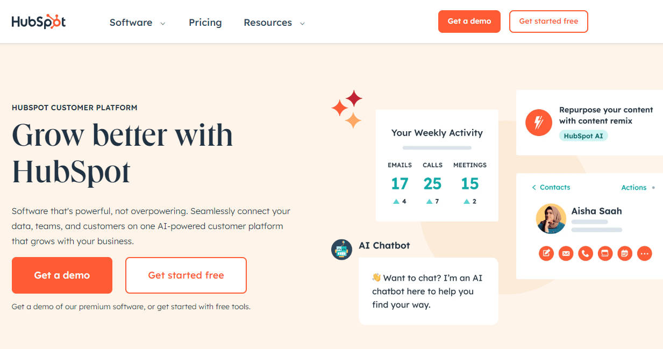
Task: Click the note icon on Aisha's contact card
Action: pos(546,253)
